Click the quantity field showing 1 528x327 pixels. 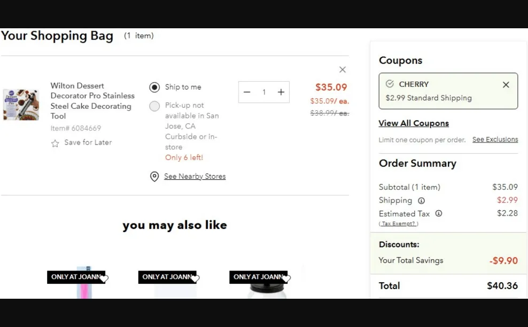tap(264, 92)
